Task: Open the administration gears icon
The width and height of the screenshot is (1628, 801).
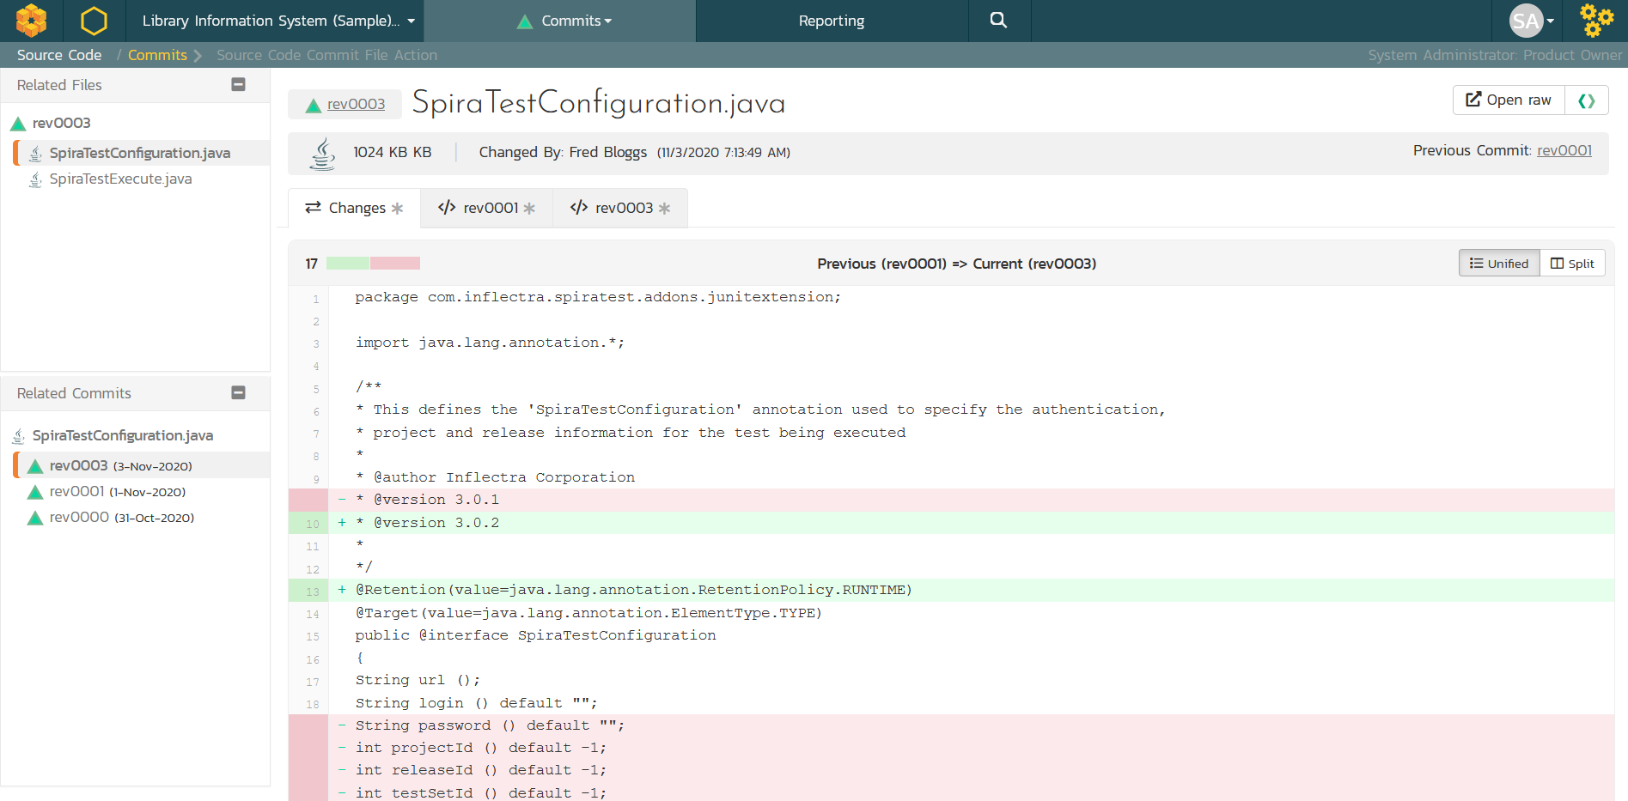Action: (1596, 21)
